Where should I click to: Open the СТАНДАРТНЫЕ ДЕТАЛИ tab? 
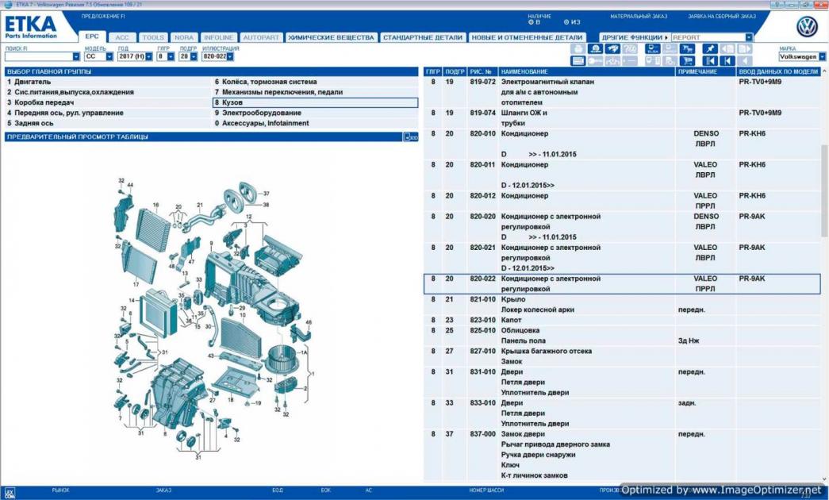click(x=423, y=37)
